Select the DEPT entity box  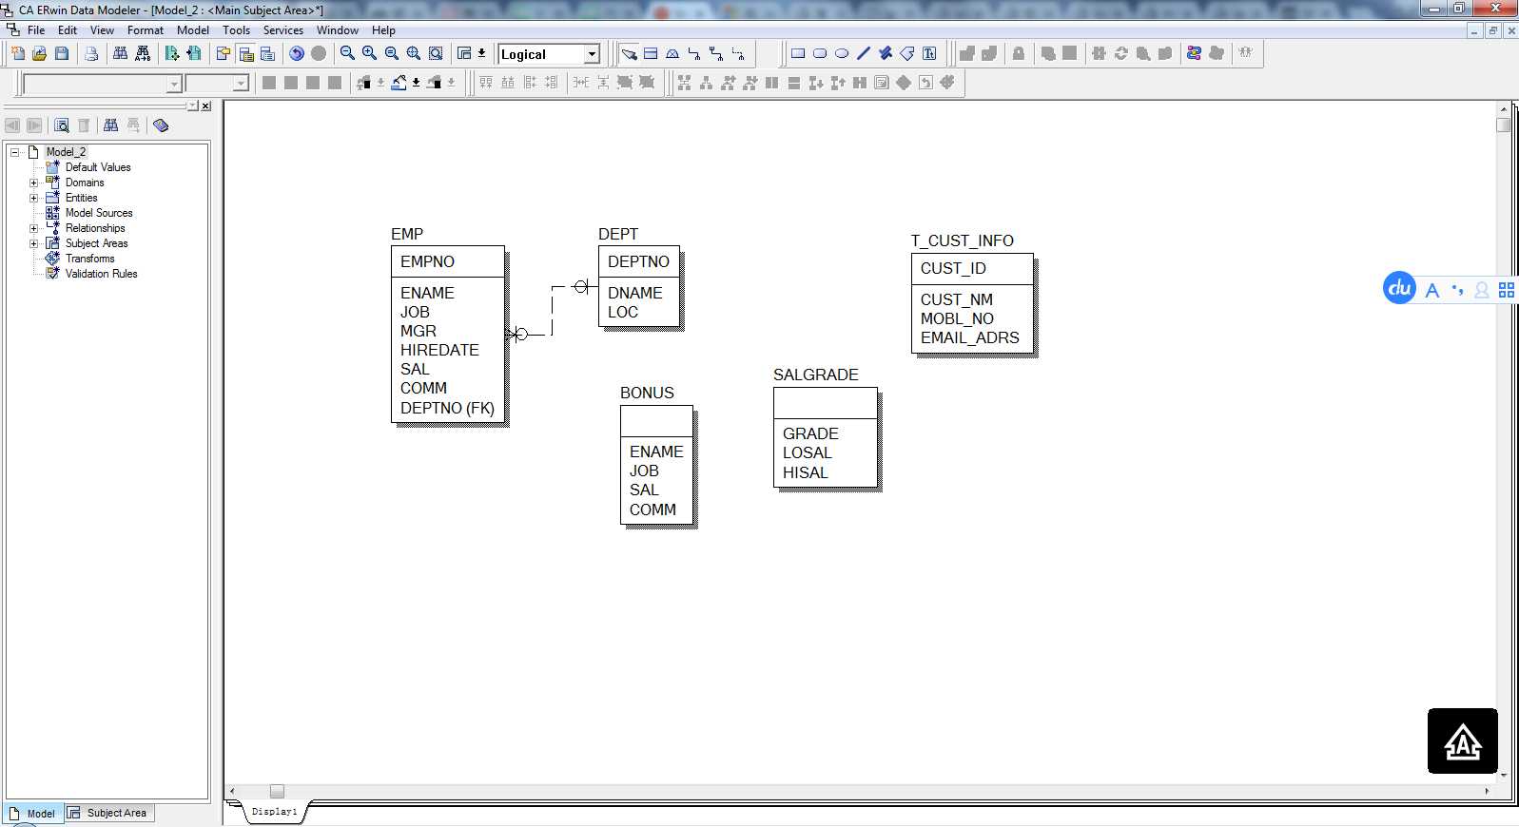(x=639, y=286)
